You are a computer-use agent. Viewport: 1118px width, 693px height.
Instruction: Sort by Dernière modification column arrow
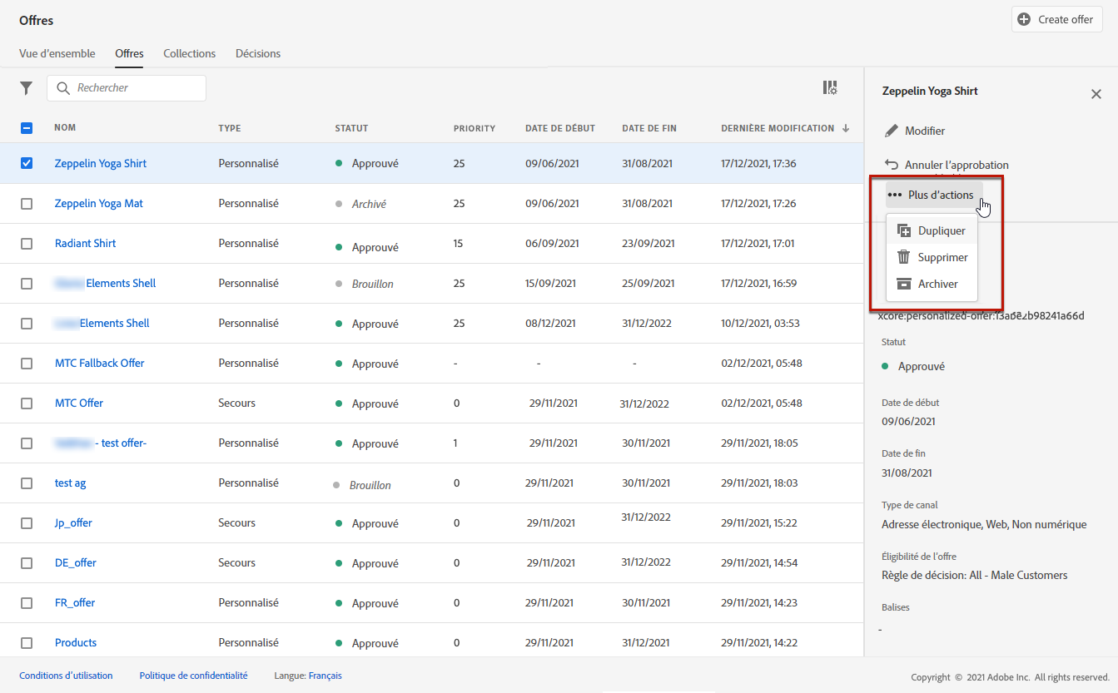846,128
